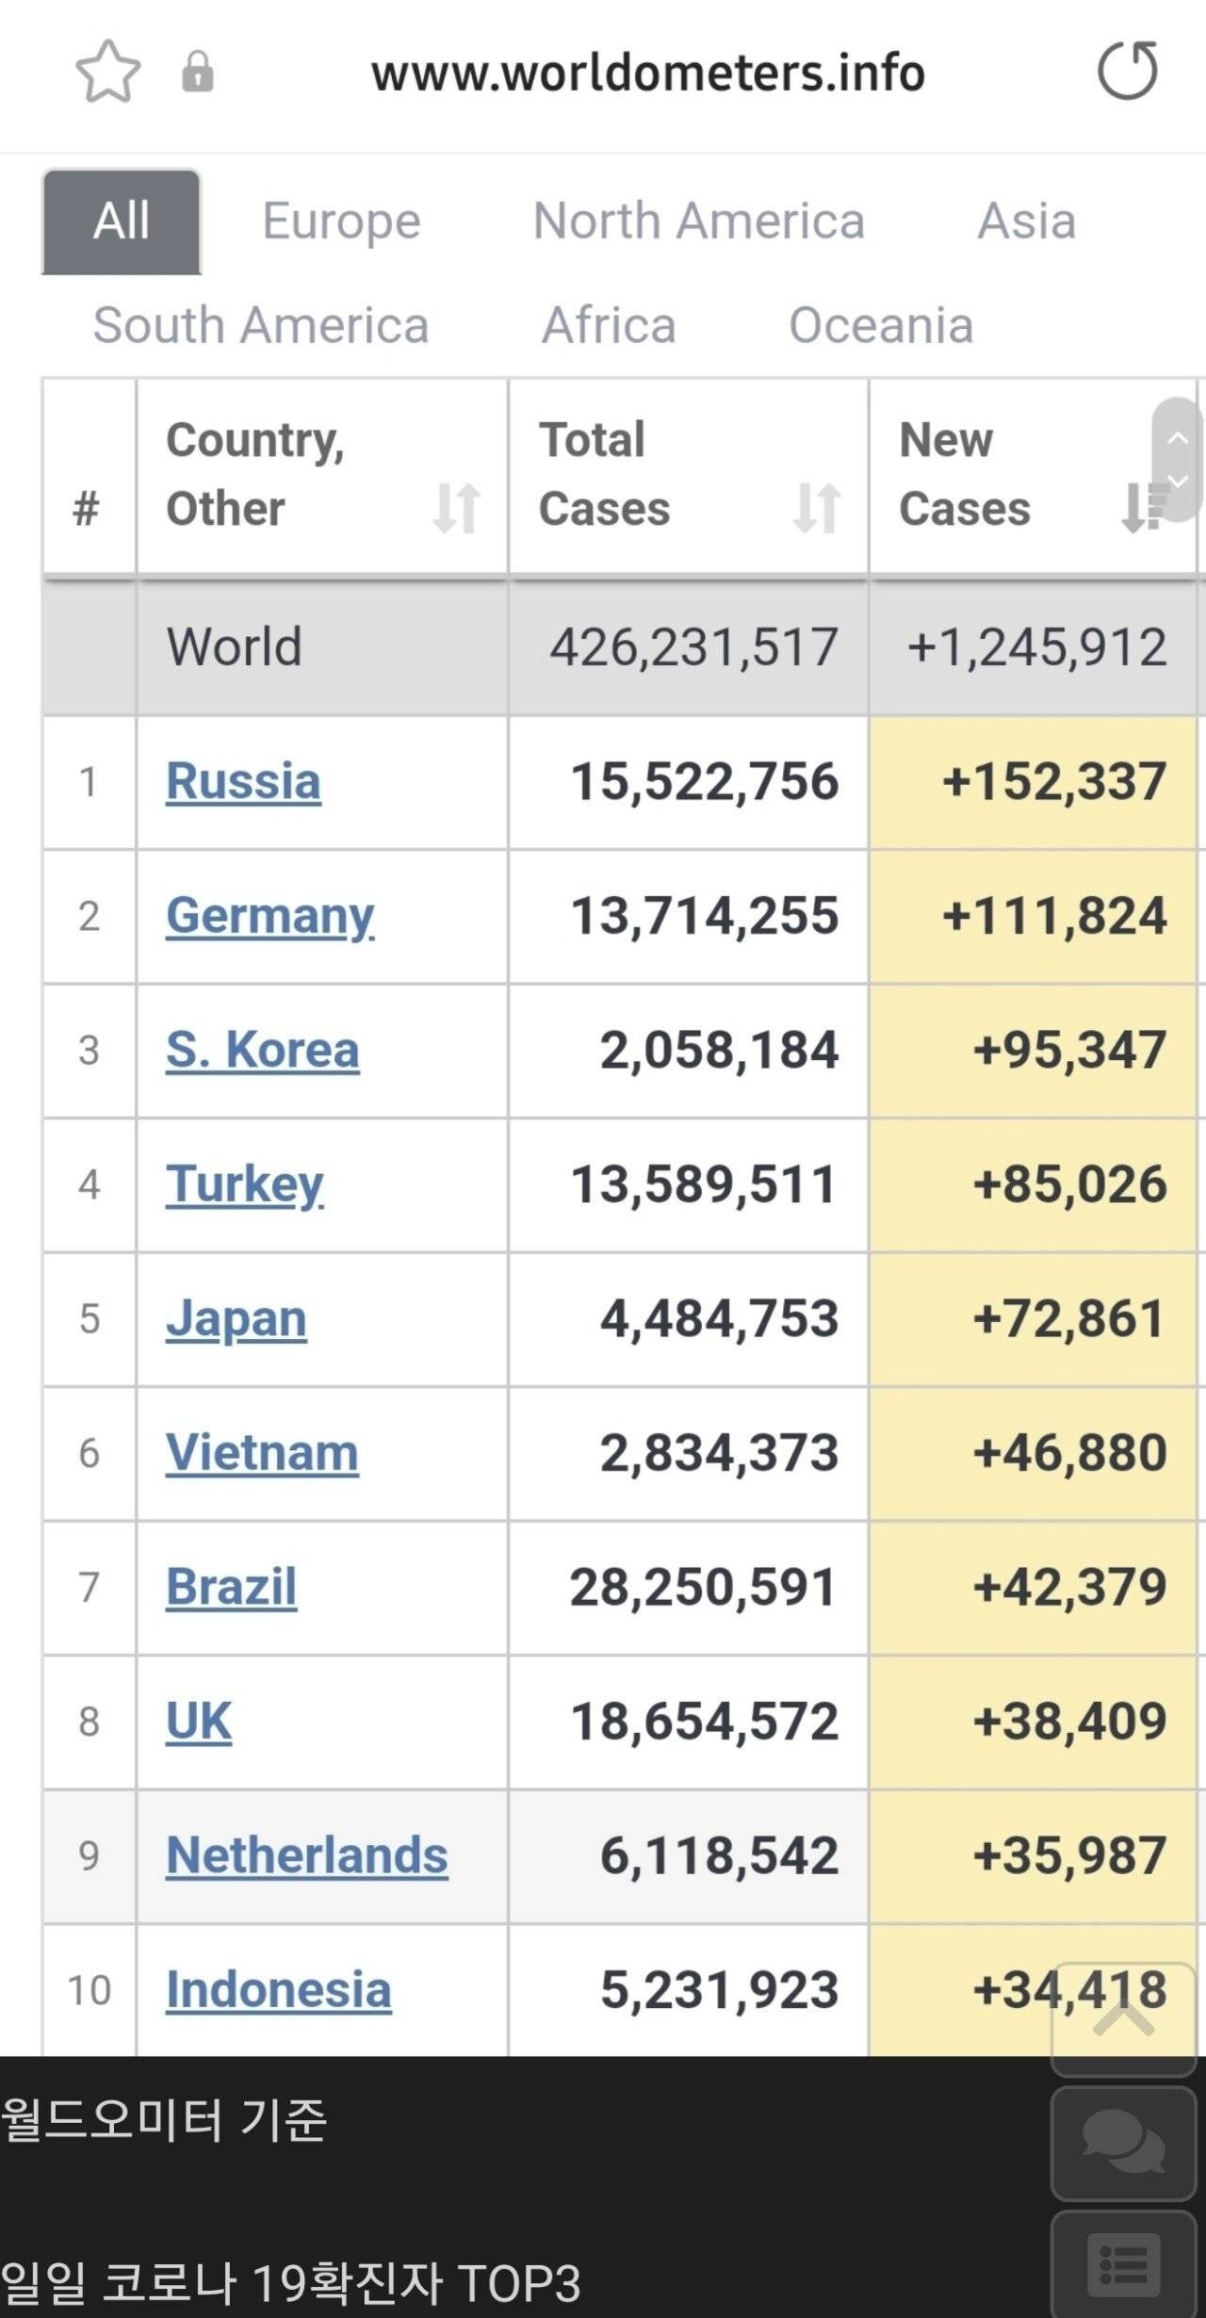
Task: Open the list view icon
Action: tap(1122, 2264)
